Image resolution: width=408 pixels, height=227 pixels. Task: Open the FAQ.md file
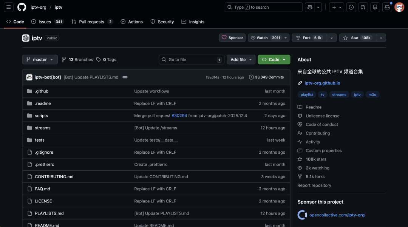(42, 189)
